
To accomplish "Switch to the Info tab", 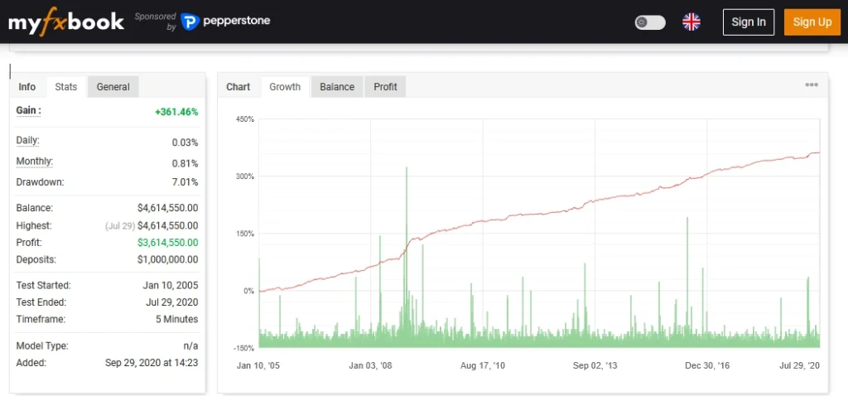I will (27, 87).
